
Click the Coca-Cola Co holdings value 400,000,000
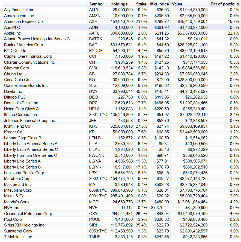[121, 80]
